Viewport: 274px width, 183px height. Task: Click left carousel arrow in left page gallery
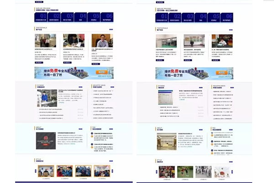(x=36, y=171)
